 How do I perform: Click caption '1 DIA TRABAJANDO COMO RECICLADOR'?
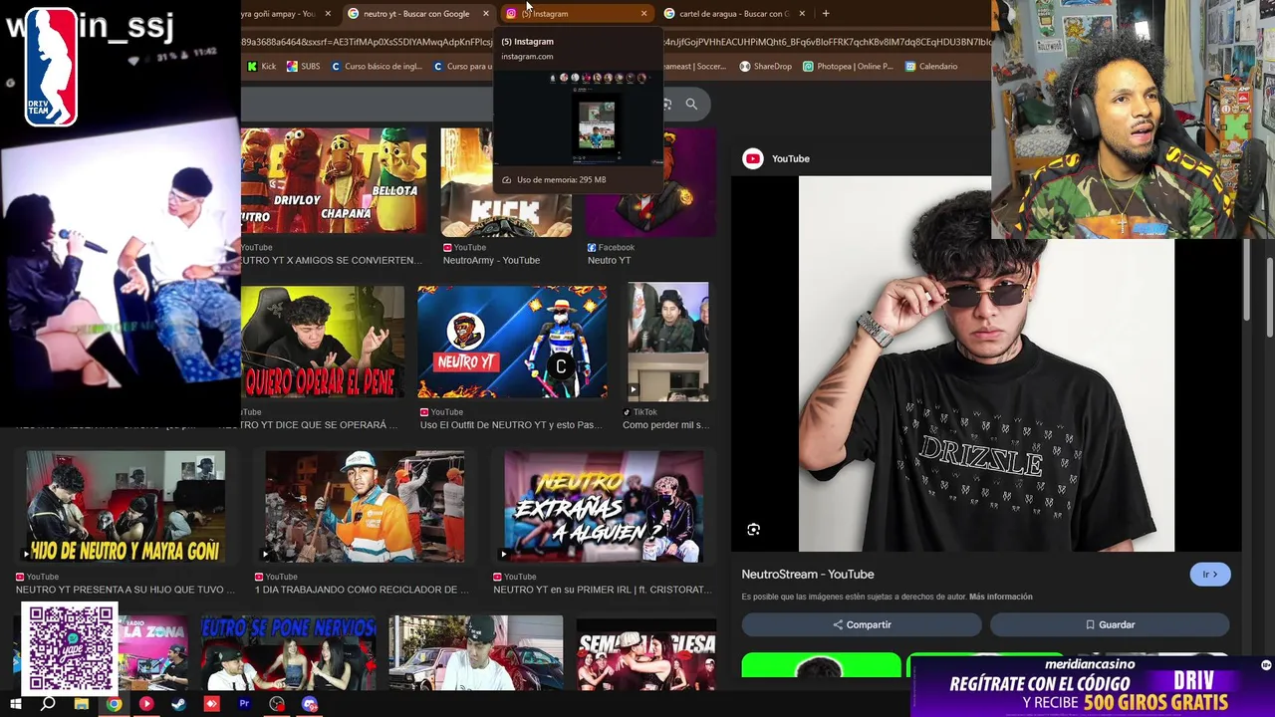pos(362,590)
